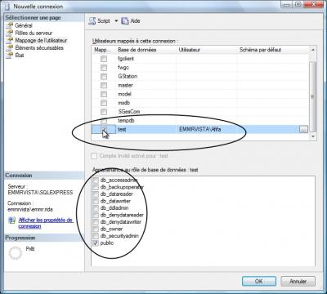This screenshot has width=327, height=294.
Task: Click the Mapp... column header
Action: pyautogui.click(x=103, y=50)
